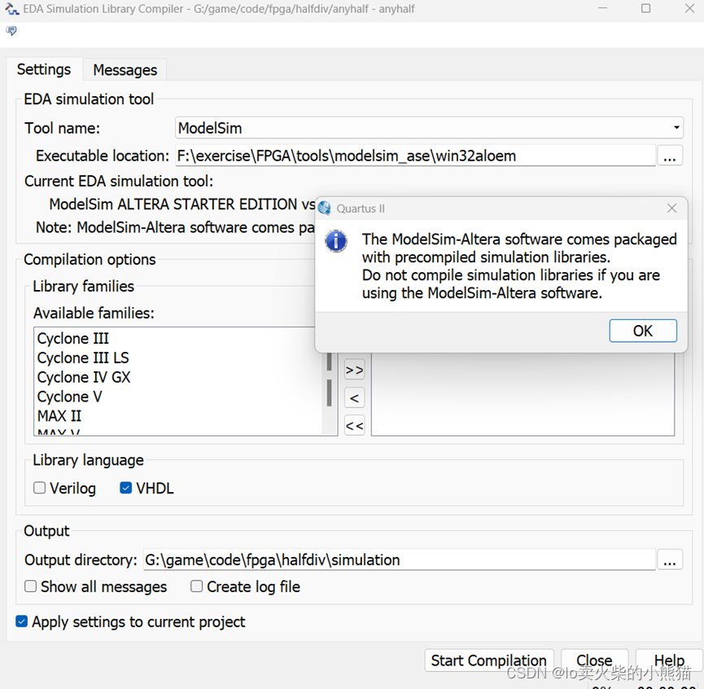Click the blue information icon in the dialog
Screen dimensions: 704x689
coord(336,241)
